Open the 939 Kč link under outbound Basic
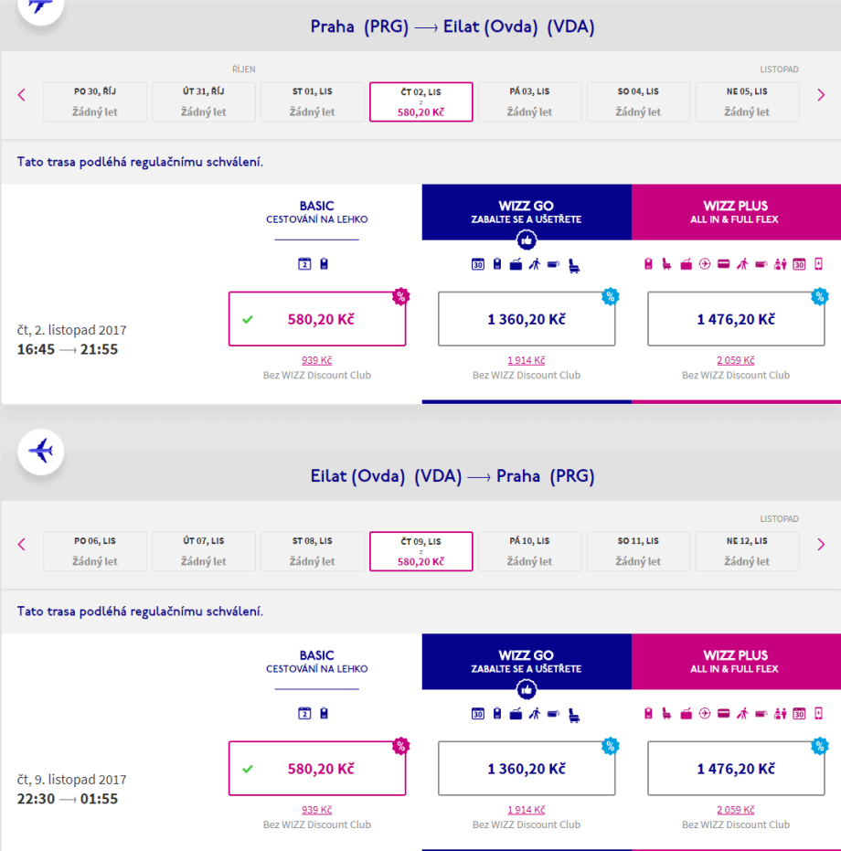841x851 pixels. pos(317,360)
